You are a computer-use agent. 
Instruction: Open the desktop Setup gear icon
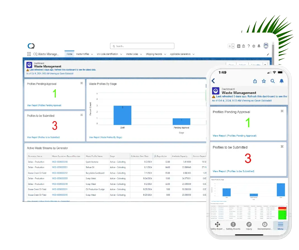(x=254, y=46)
